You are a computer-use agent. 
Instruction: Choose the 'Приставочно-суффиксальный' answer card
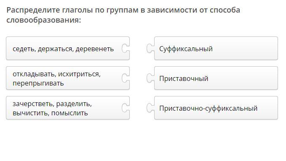(216, 108)
